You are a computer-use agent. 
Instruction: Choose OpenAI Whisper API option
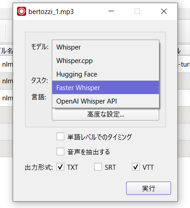click(105, 101)
